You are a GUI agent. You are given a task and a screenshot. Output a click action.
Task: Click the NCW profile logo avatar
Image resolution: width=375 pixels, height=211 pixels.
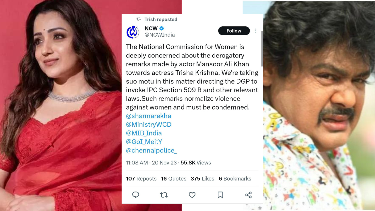(x=133, y=32)
